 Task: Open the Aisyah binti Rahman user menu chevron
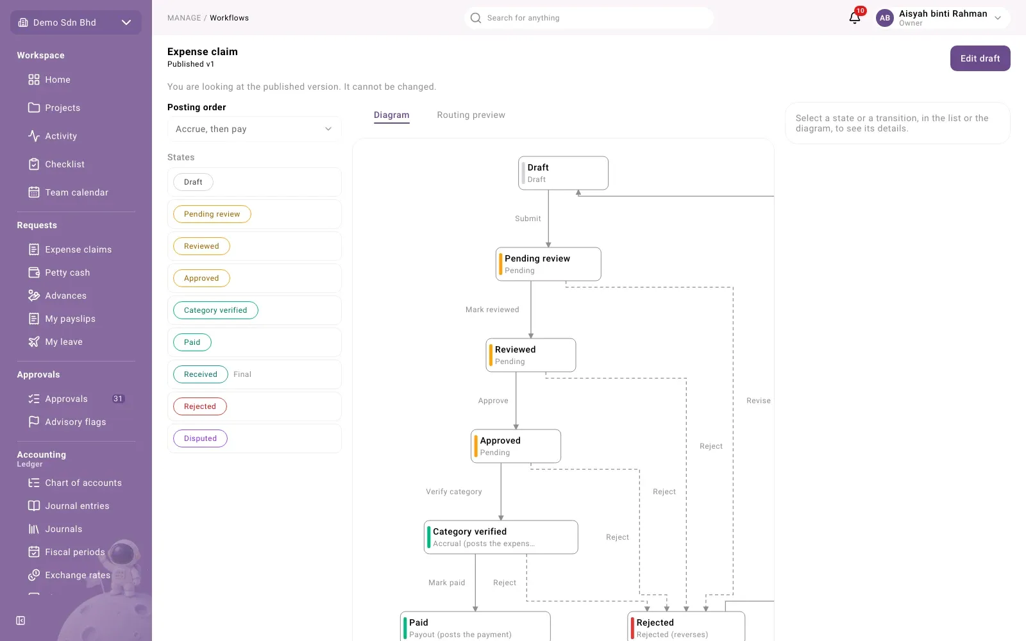pyautogui.click(x=998, y=18)
